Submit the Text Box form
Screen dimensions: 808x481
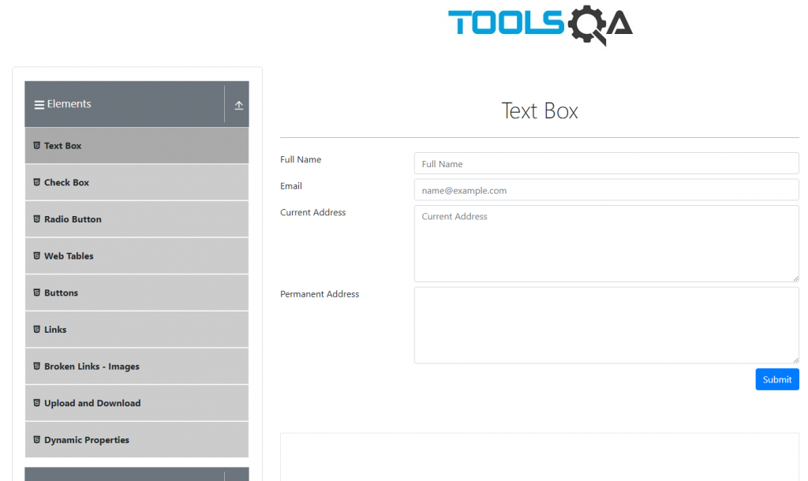click(777, 379)
